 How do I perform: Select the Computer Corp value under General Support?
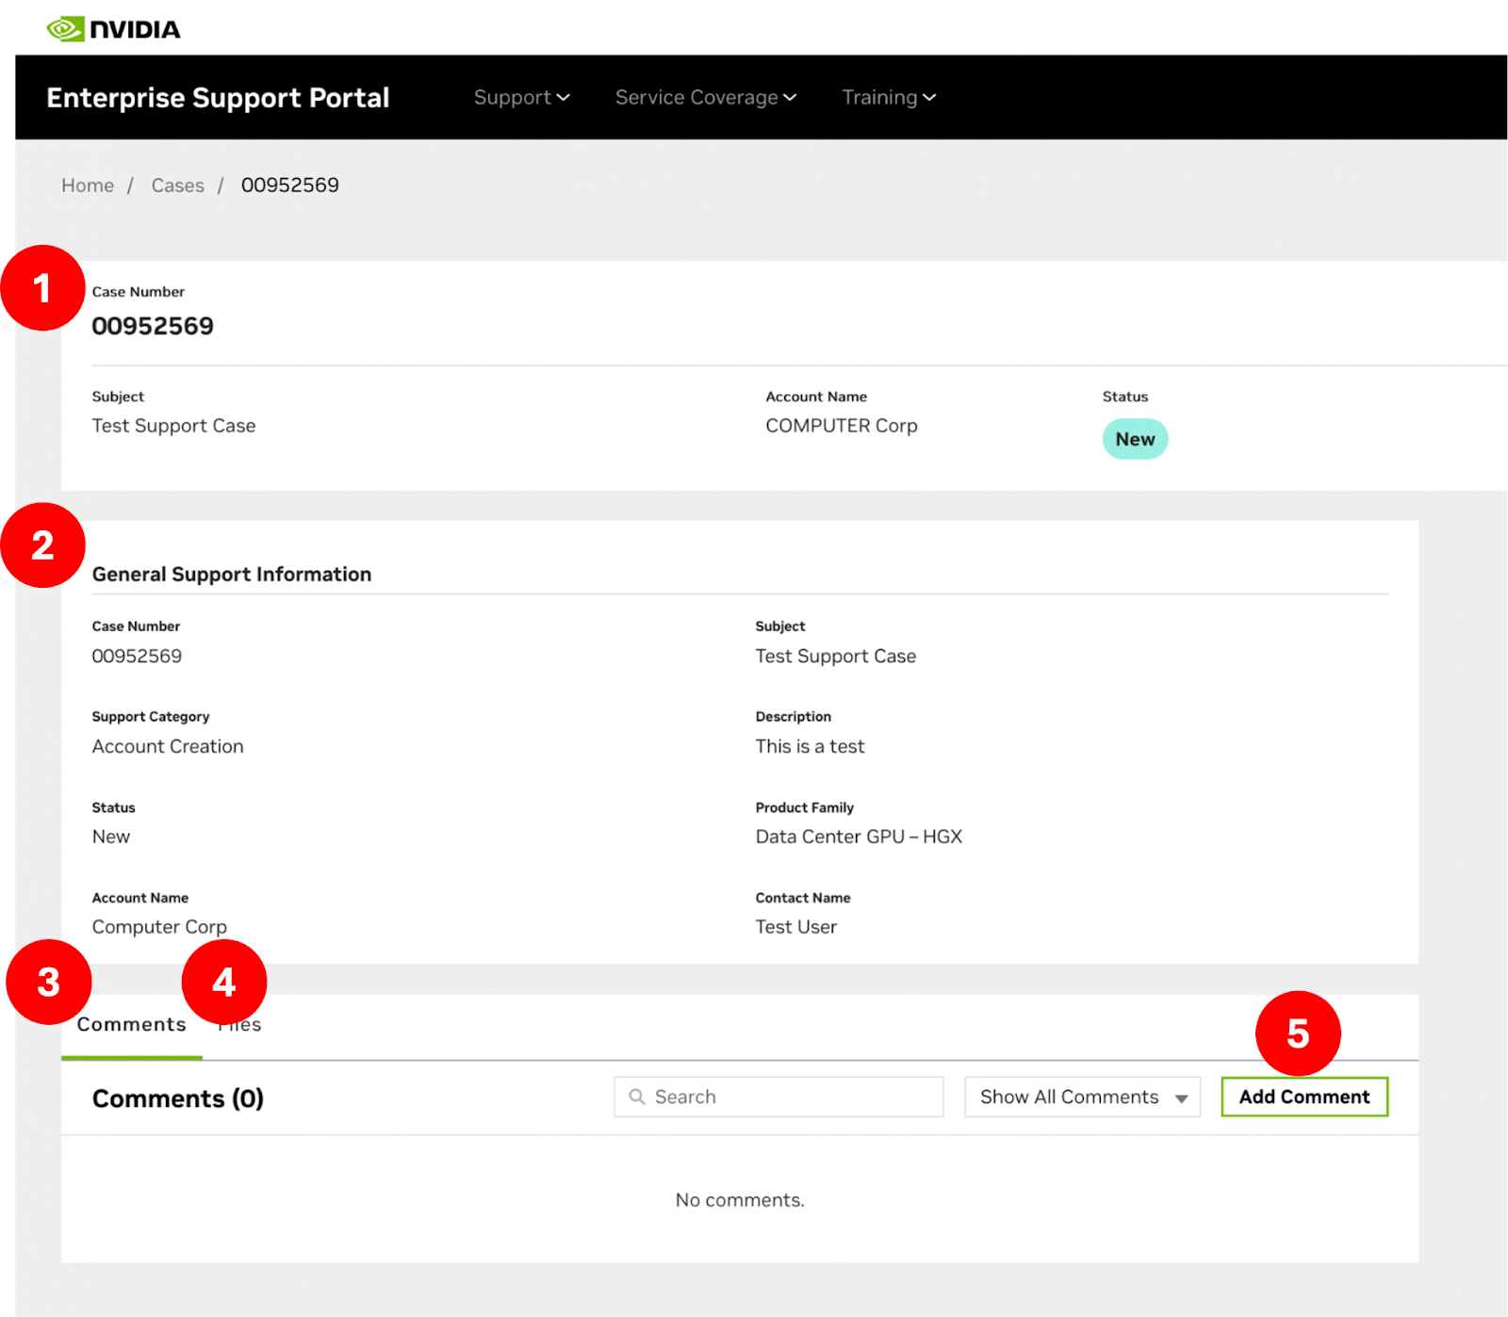point(159,927)
